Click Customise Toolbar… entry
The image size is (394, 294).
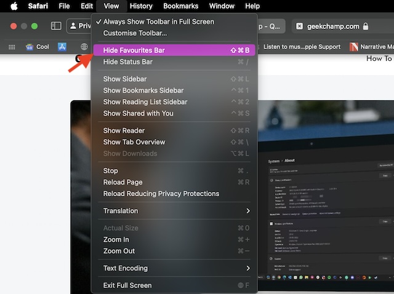(x=135, y=33)
